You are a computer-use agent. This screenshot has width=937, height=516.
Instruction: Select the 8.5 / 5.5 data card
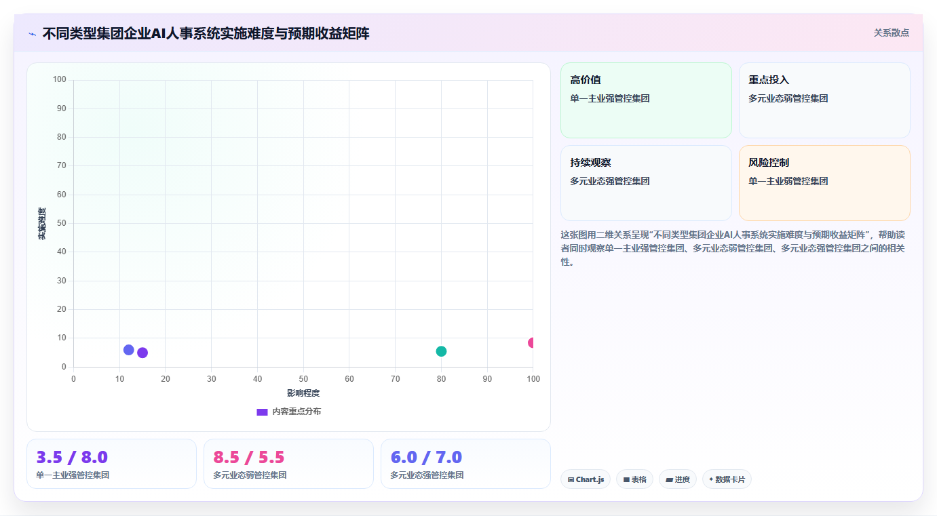click(288, 464)
